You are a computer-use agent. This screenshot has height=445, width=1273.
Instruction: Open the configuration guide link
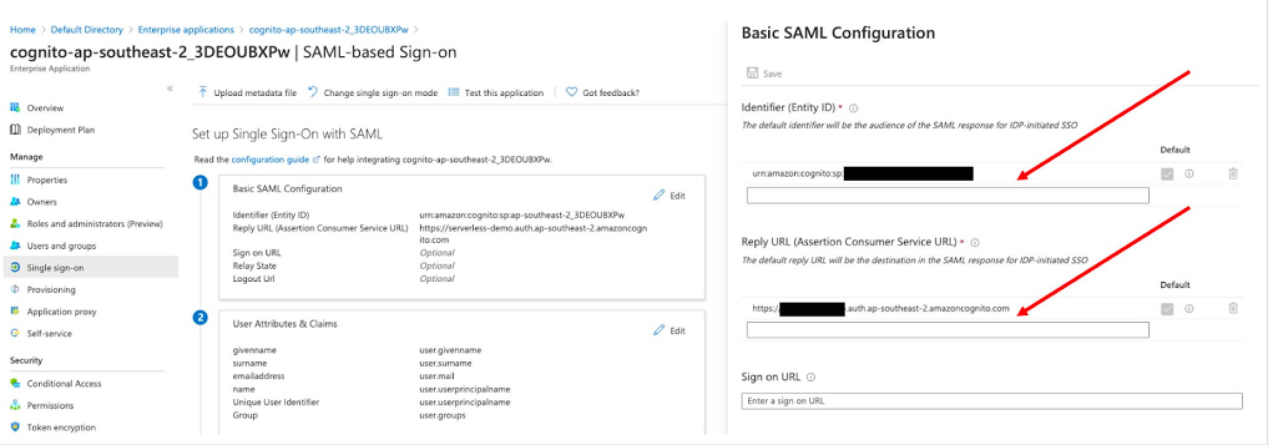click(x=270, y=160)
